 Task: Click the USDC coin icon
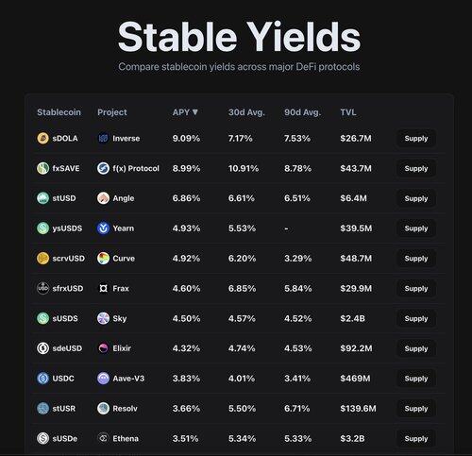(x=42, y=379)
